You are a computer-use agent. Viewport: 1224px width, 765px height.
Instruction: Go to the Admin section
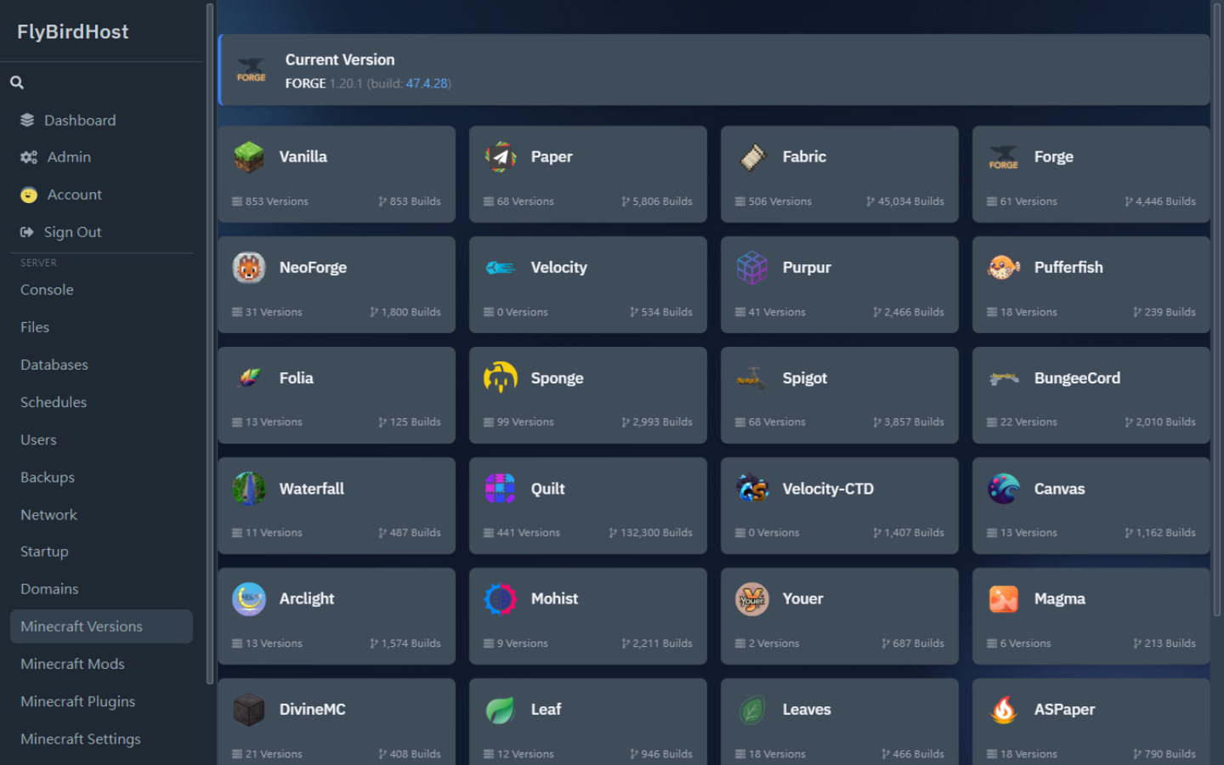[x=101, y=157]
